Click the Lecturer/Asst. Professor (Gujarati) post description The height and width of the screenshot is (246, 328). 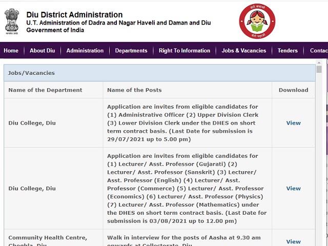pyautogui.click(x=187, y=189)
